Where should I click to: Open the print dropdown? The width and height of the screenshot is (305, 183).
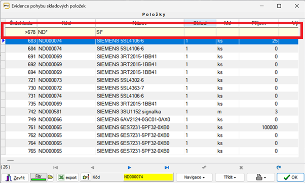coord(260,177)
